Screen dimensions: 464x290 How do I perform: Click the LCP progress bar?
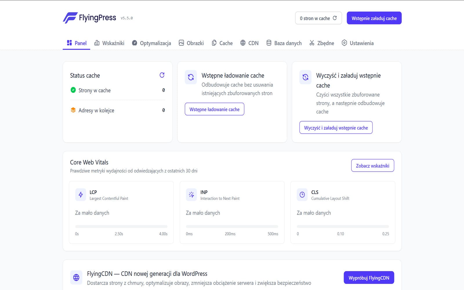click(x=121, y=226)
